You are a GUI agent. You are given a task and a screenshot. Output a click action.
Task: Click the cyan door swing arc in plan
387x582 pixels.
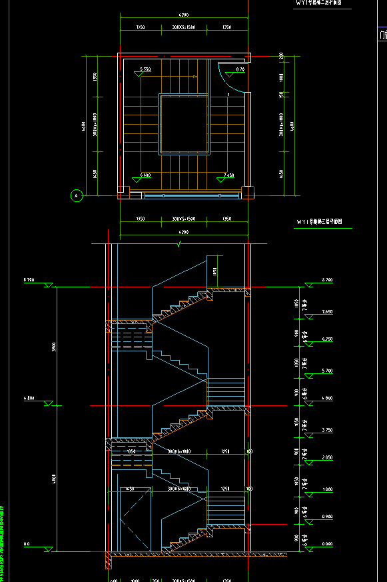pyautogui.click(x=230, y=77)
